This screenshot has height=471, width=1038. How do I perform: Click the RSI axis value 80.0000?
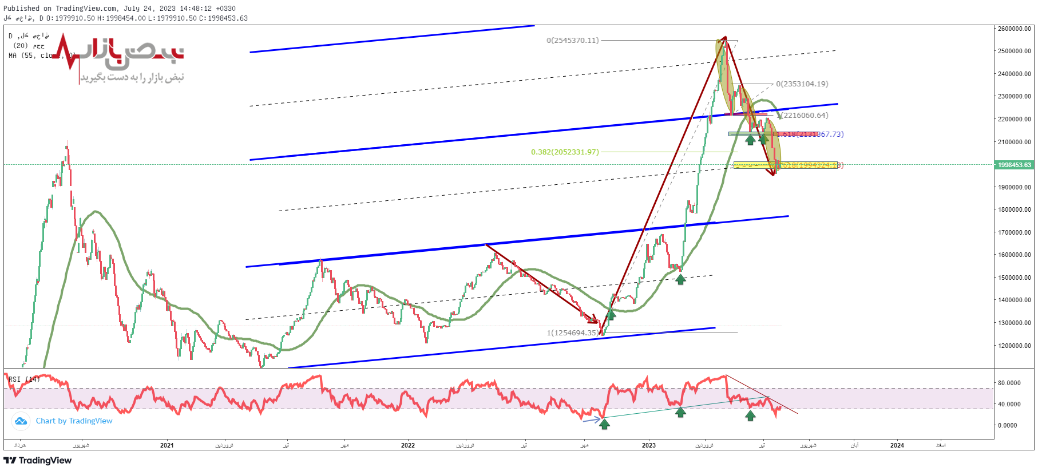[1009, 383]
